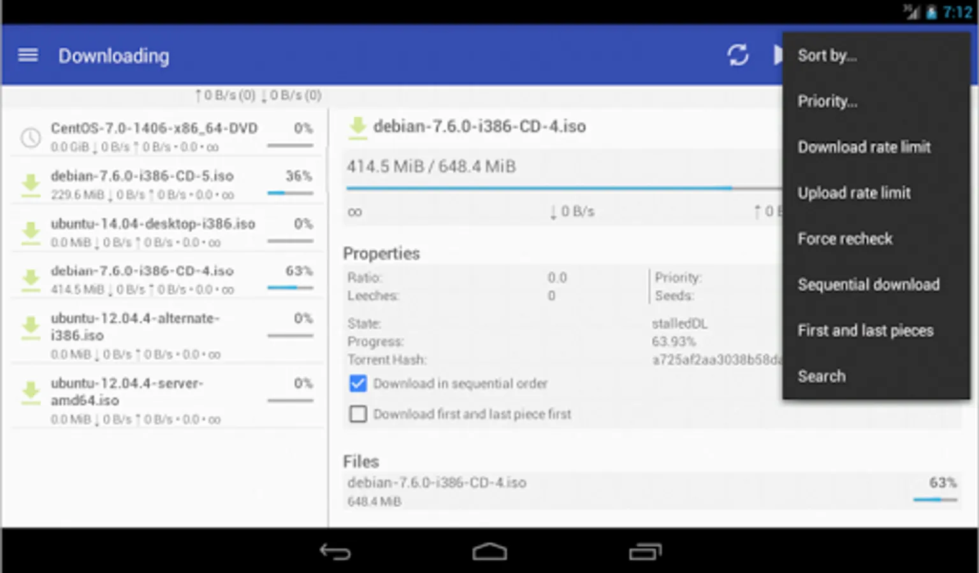The width and height of the screenshot is (979, 573).
Task: Tap the 63.93% progress value
Action: (x=674, y=341)
